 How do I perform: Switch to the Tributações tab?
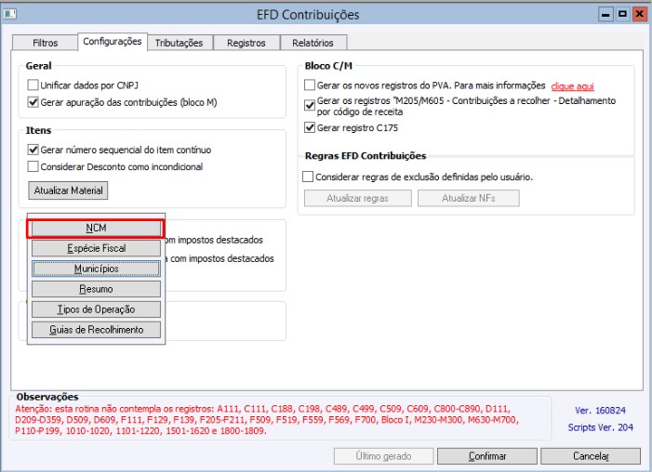pos(180,43)
